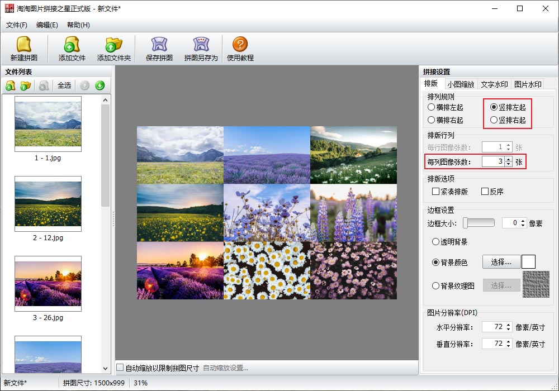
Task: Click the 拼图尺寸: 1500x999 status text
Action: coord(94,383)
